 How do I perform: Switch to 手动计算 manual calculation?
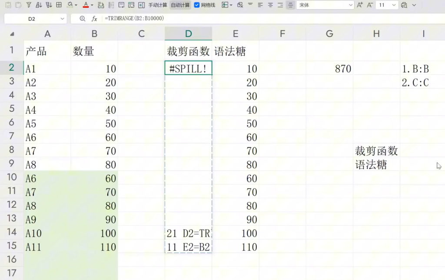click(x=158, y=5)
